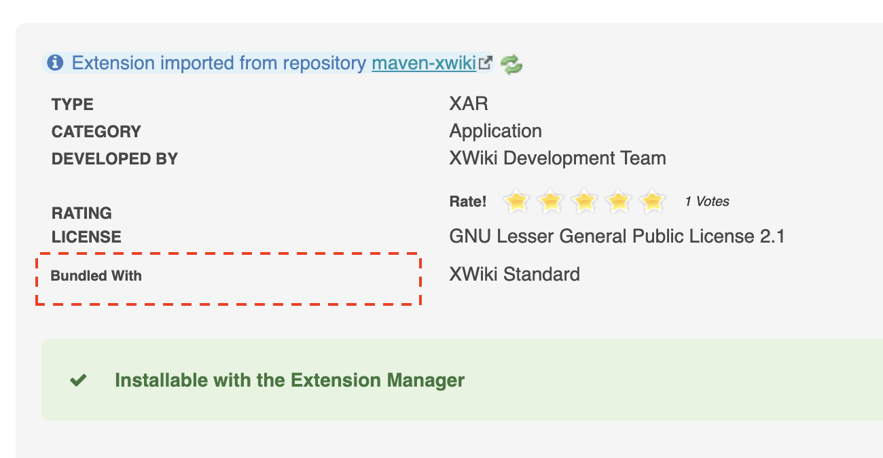Image resolution: width=883 pixels, height=458 pixels.
Task: Click the green checkmark icon
Action: coord(79,381)
